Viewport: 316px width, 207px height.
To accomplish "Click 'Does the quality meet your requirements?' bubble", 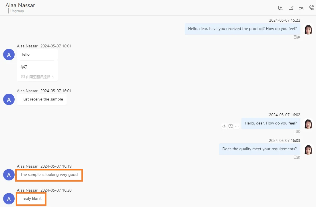I will point(260,149).
